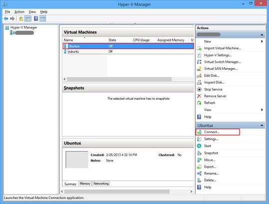The width and height of the screenshot is (269, 204).
Task: Click the Rename icon
Action: pos(199,174)
